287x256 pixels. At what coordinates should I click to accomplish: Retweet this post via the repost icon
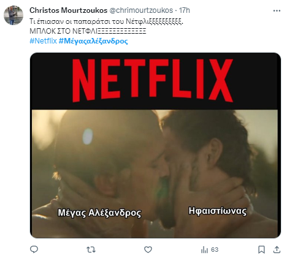91,249
